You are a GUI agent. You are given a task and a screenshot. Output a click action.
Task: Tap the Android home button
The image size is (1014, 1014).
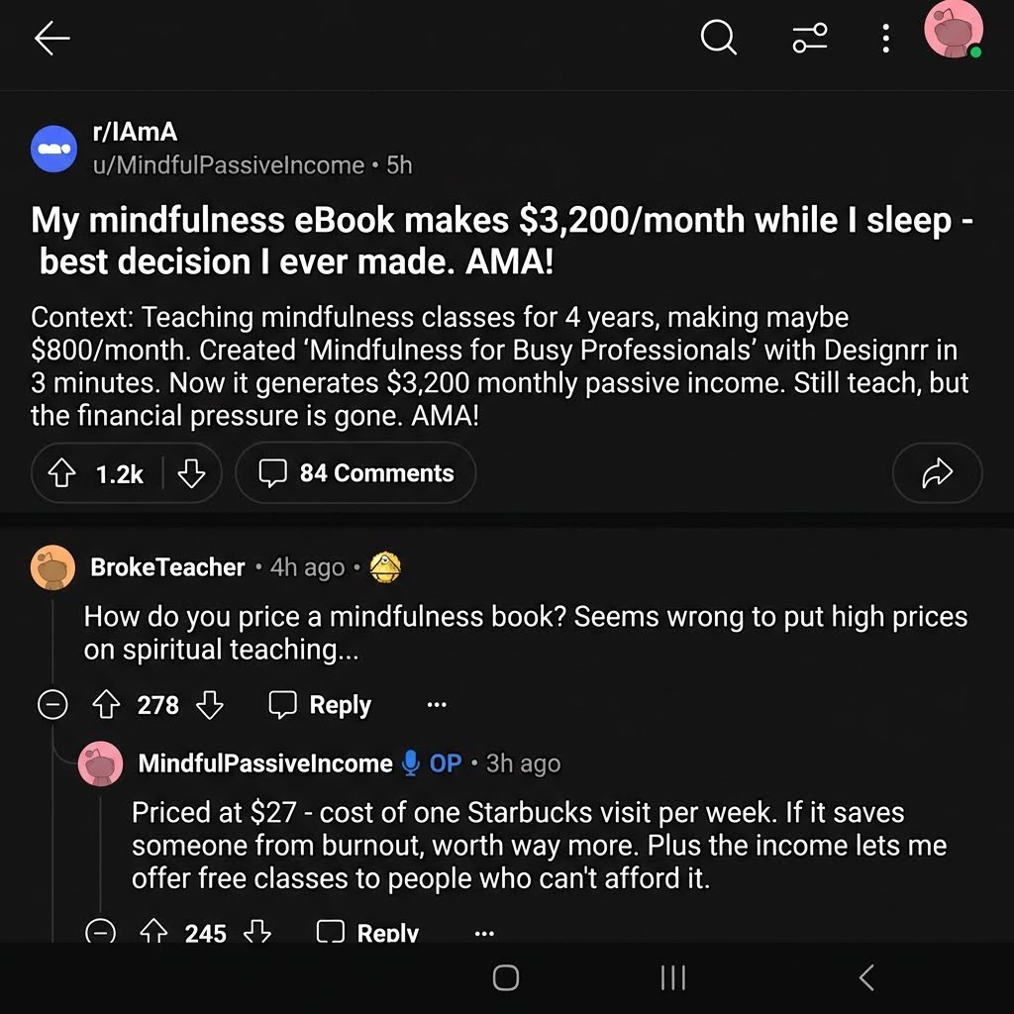[x=506, y=977]
